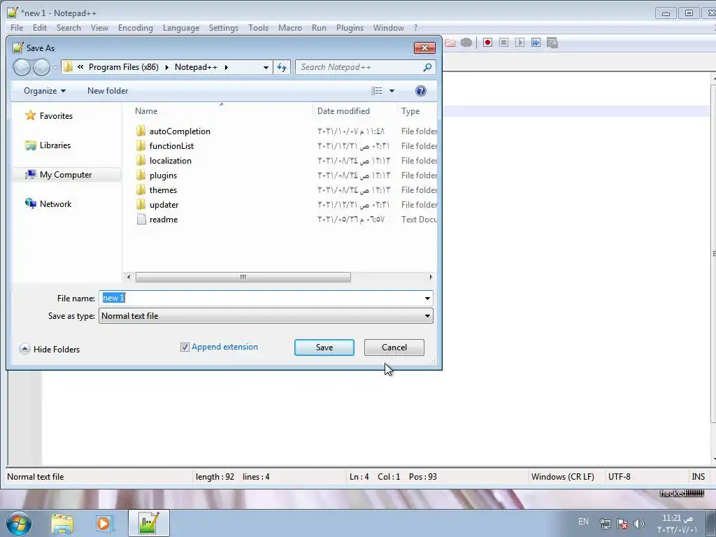This screenshot has height=537, width=716.
Task: Open the Plugins menu
Action: (350, 28)
